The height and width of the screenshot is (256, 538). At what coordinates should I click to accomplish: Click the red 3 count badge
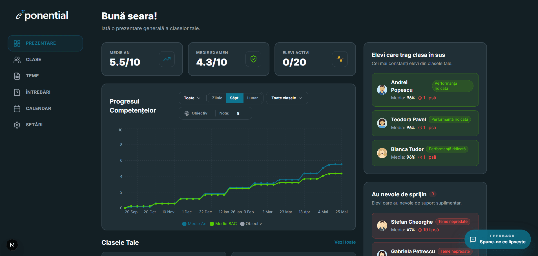click(x=433, y=194)
